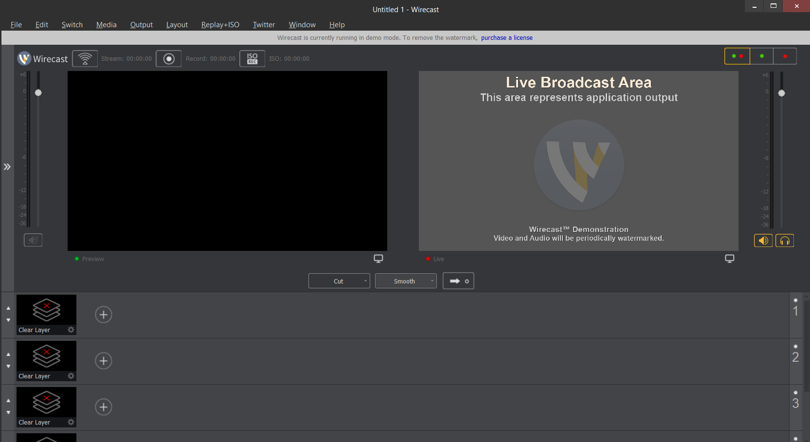
Task: Open the Media menu
Action: pos(107,25)
